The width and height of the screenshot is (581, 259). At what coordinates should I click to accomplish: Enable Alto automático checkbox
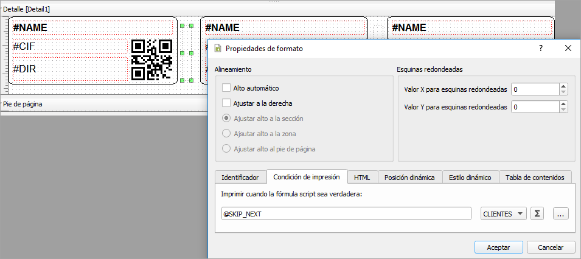(x=227, y=88)
